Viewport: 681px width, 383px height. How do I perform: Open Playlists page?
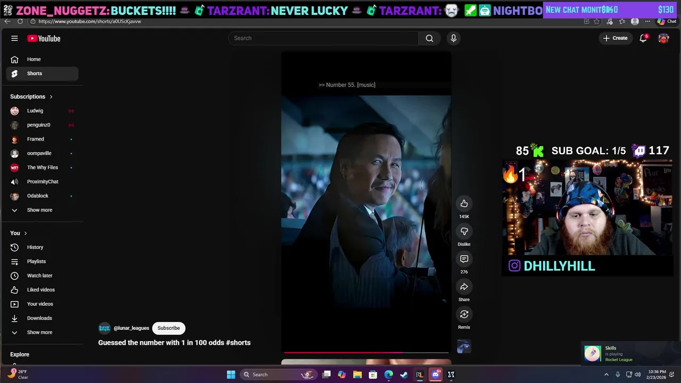tap(43, 262)
